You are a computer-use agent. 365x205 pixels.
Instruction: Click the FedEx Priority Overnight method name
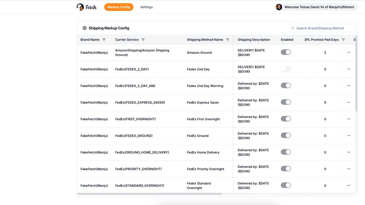click(x=206, y=169)
